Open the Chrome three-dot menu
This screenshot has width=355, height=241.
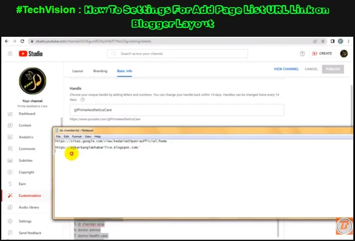(x=349, y=41)
